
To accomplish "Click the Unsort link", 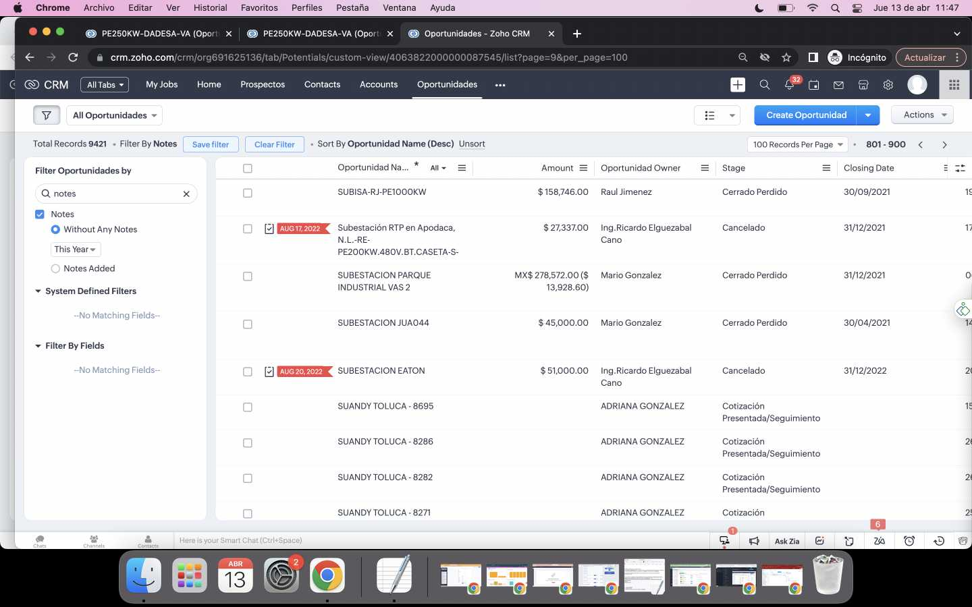I will tap(472, 144).
